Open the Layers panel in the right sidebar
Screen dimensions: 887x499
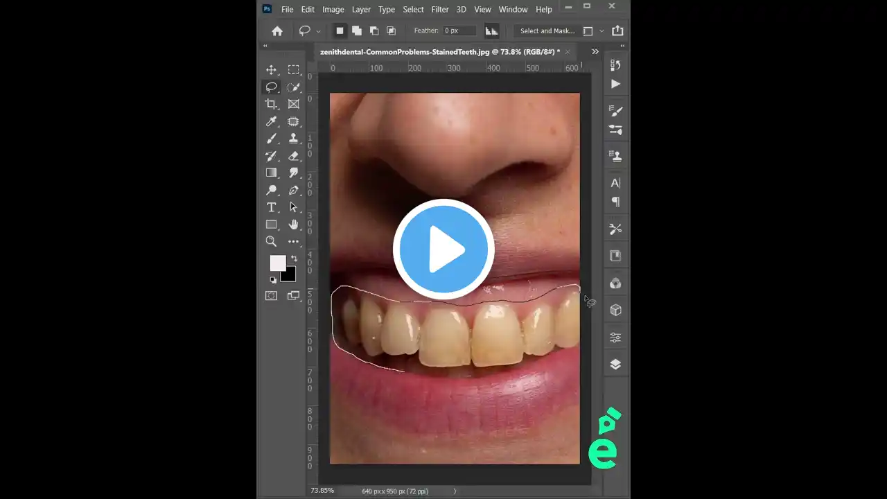pos(616,363)
